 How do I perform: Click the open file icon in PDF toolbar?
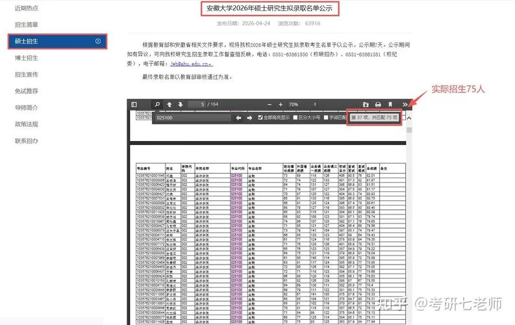point(366,105)
